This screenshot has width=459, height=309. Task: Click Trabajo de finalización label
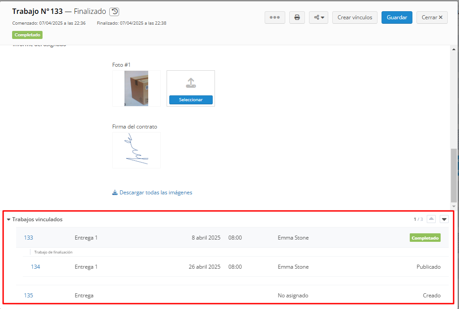[x=53, y=252]
